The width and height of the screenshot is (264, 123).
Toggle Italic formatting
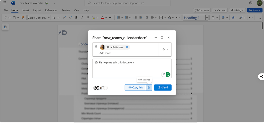coord(82,18)
